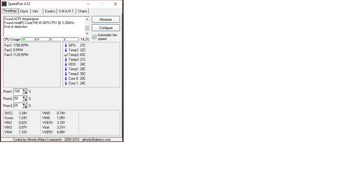
Task: Click the 3VCC 3,34V voltage reading
Action: tap(16, 113)
